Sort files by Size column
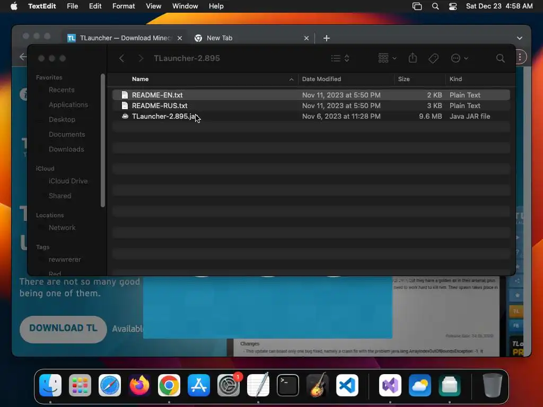 (404, 79)
